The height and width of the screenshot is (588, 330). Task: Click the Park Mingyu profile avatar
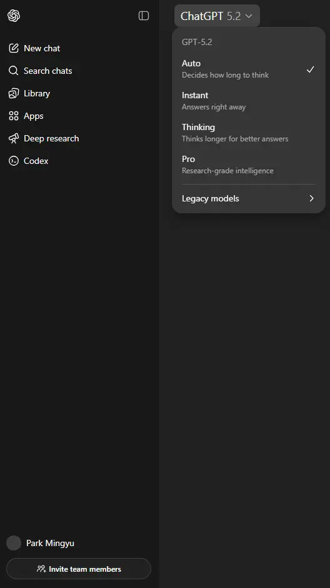click(x=14, y=543)
